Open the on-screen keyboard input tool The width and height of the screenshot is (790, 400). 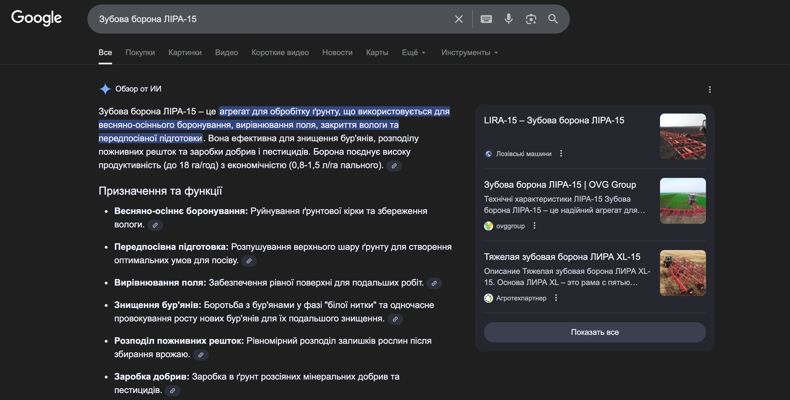(x=486, y=19)
